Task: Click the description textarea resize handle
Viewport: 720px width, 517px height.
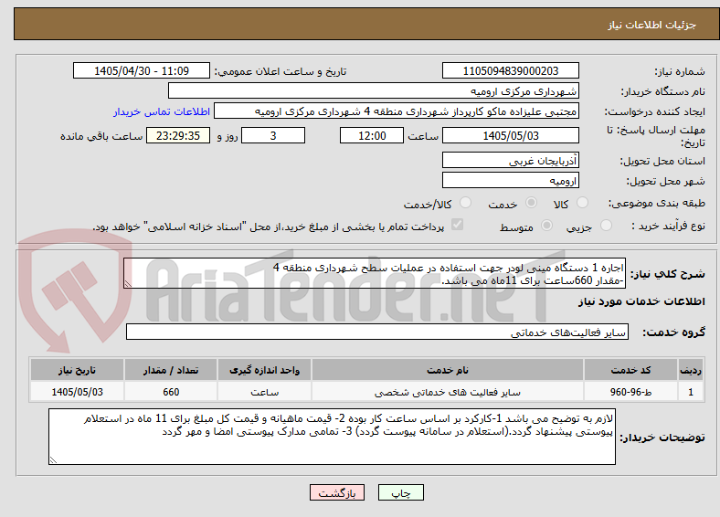Action: 128,284
